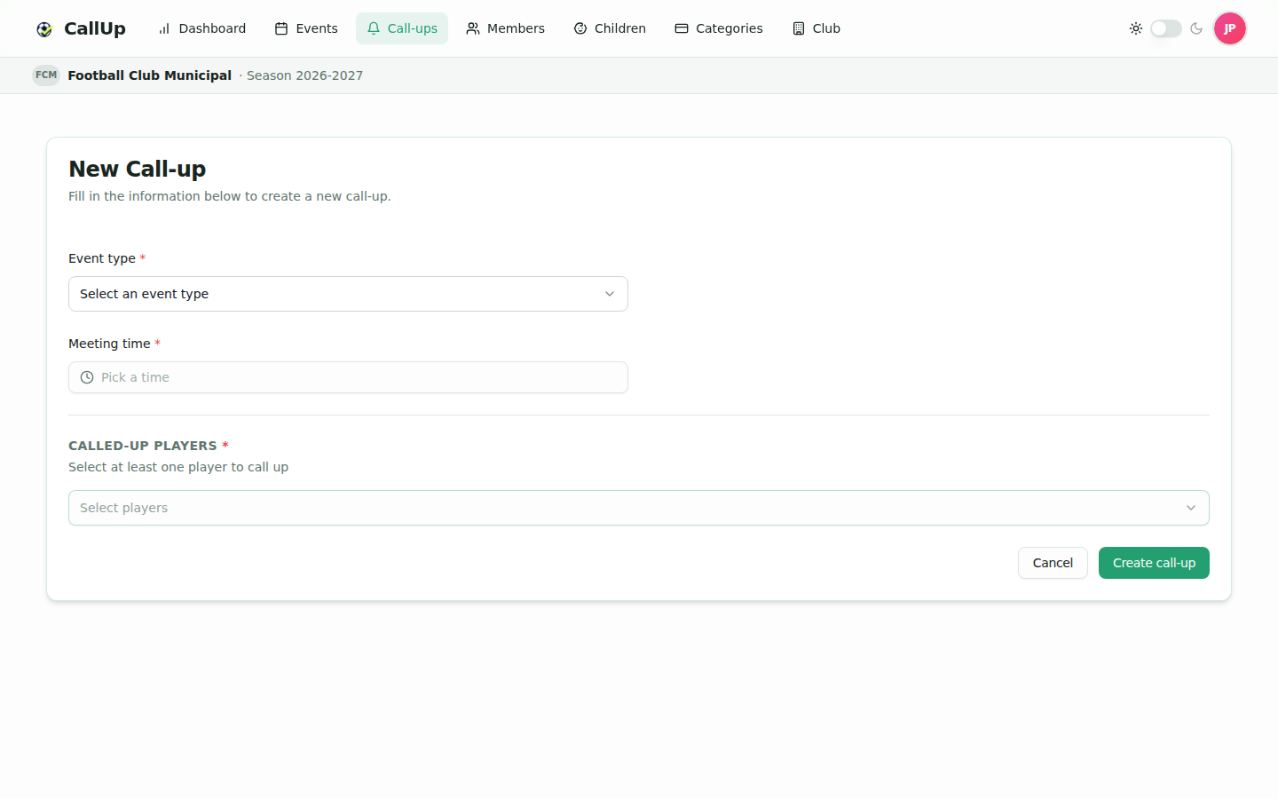The height and width of the screenshot is (799, 1278).
Task: Open the JP user avatar menu
Action: pyautogui.click(x=1230, y=28)
